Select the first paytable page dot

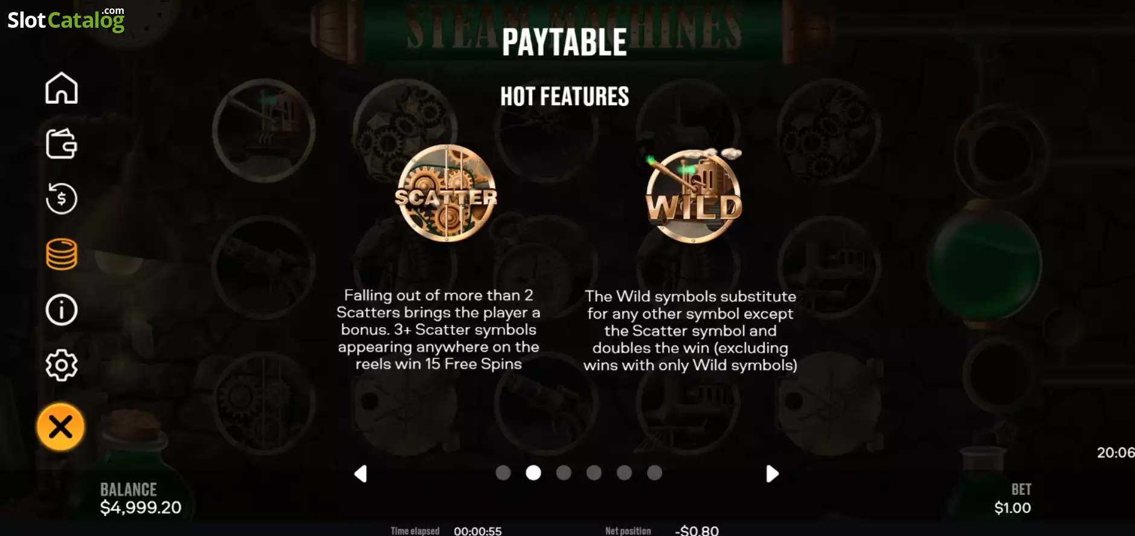tap(503, 473)
